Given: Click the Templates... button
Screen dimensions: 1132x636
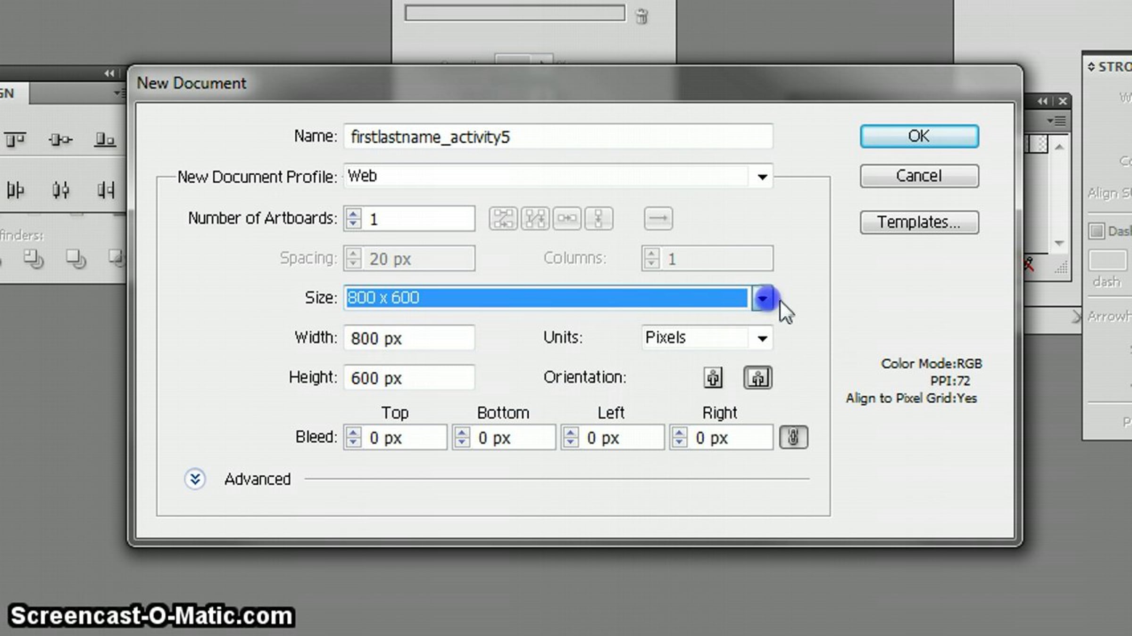Looking at the screenshot, I should (919, 222).
